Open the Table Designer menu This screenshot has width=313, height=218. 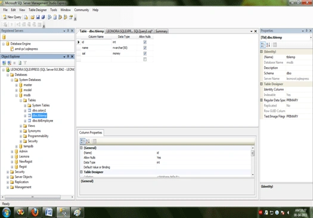38,10
